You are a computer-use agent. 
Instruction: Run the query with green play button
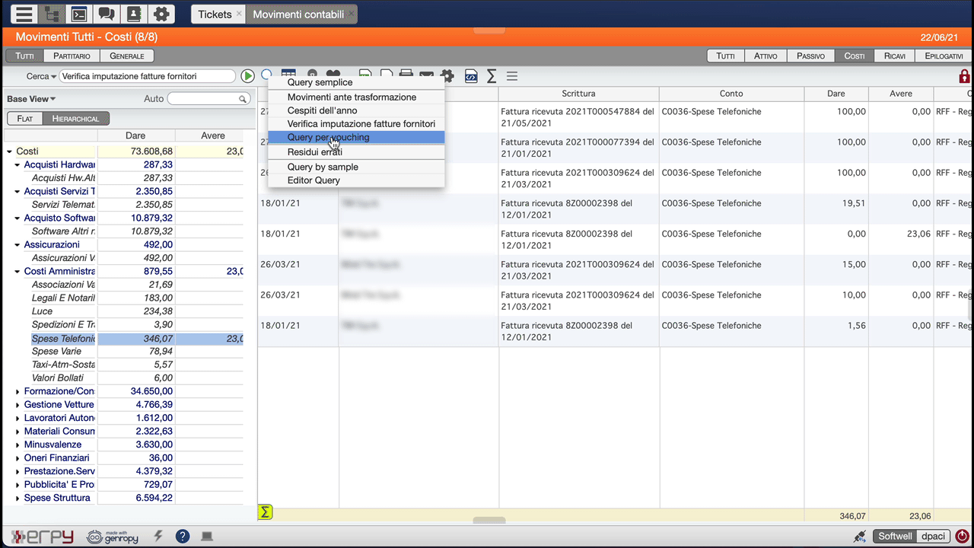[247, 76]
